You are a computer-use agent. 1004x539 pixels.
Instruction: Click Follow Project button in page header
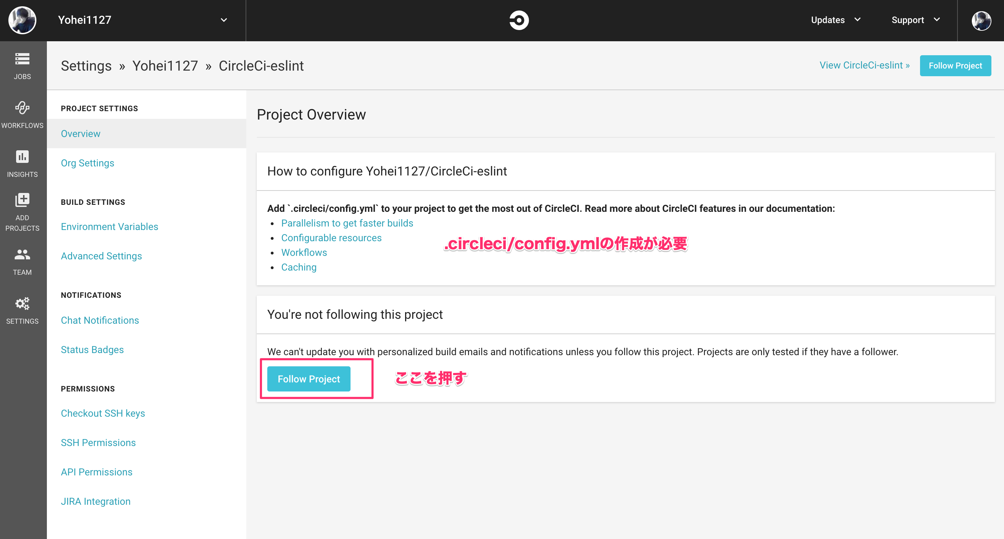[x=955, y=66]
